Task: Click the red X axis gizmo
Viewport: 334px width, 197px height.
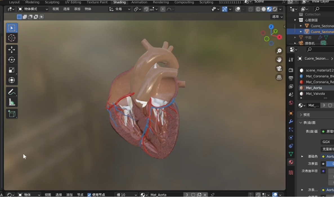Action: coord(279,37)
